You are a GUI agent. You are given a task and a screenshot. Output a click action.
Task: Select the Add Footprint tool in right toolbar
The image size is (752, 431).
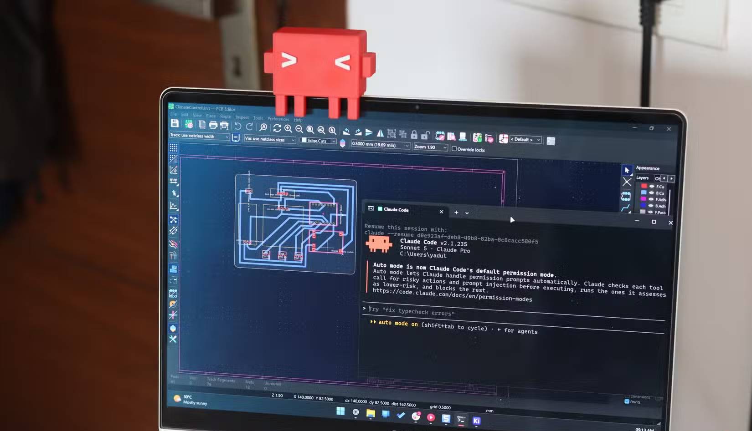626,196
